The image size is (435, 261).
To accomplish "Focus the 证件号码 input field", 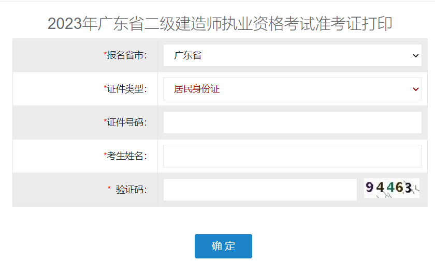I will pyautogui.click(x=293, y=122).
